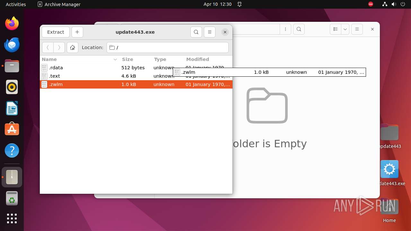Go to archive home location
The width and height of the screenshot is (411, 231).
(73, 47)
